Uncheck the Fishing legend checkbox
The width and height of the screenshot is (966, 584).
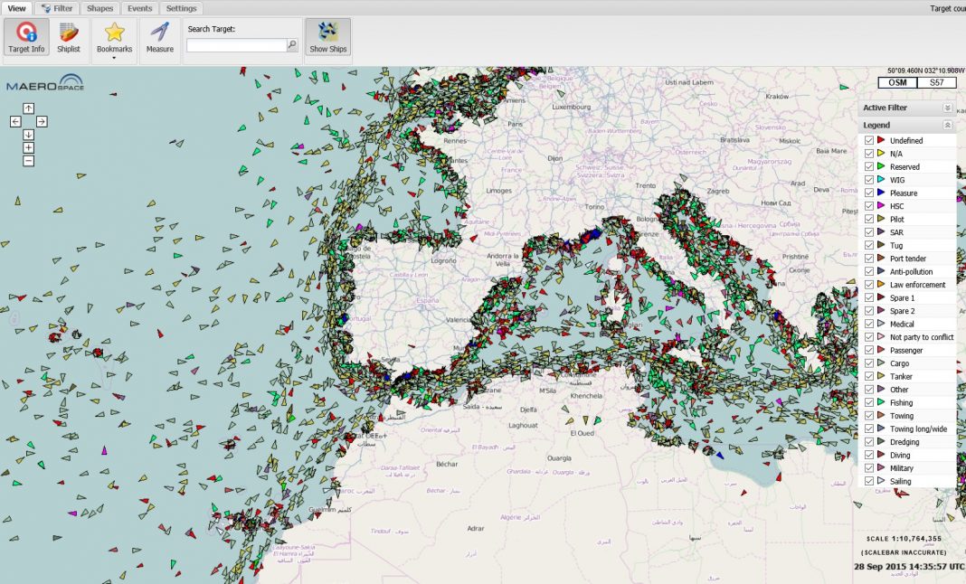pyautogui.click(x=869, y=402)
